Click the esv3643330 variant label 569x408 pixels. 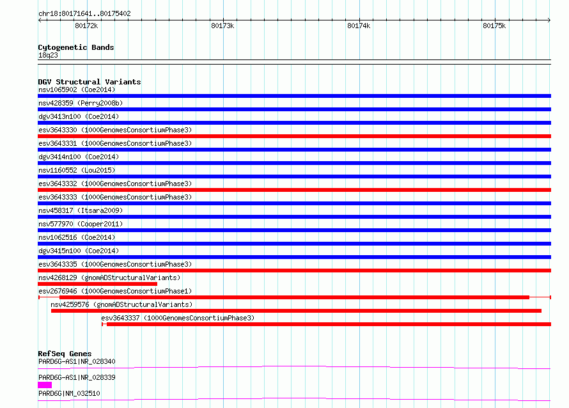coord(115,130)
